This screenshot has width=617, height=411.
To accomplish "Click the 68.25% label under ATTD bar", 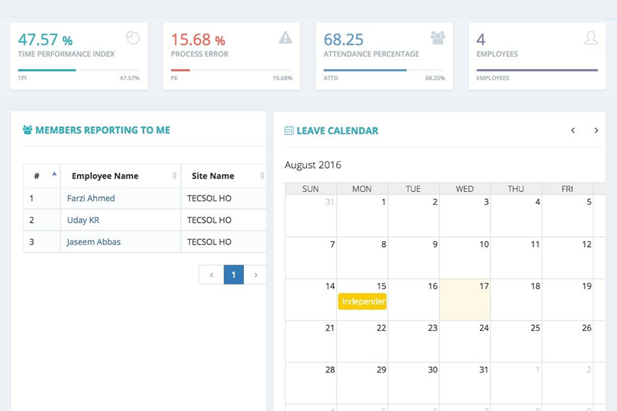I will pos(435,78).
